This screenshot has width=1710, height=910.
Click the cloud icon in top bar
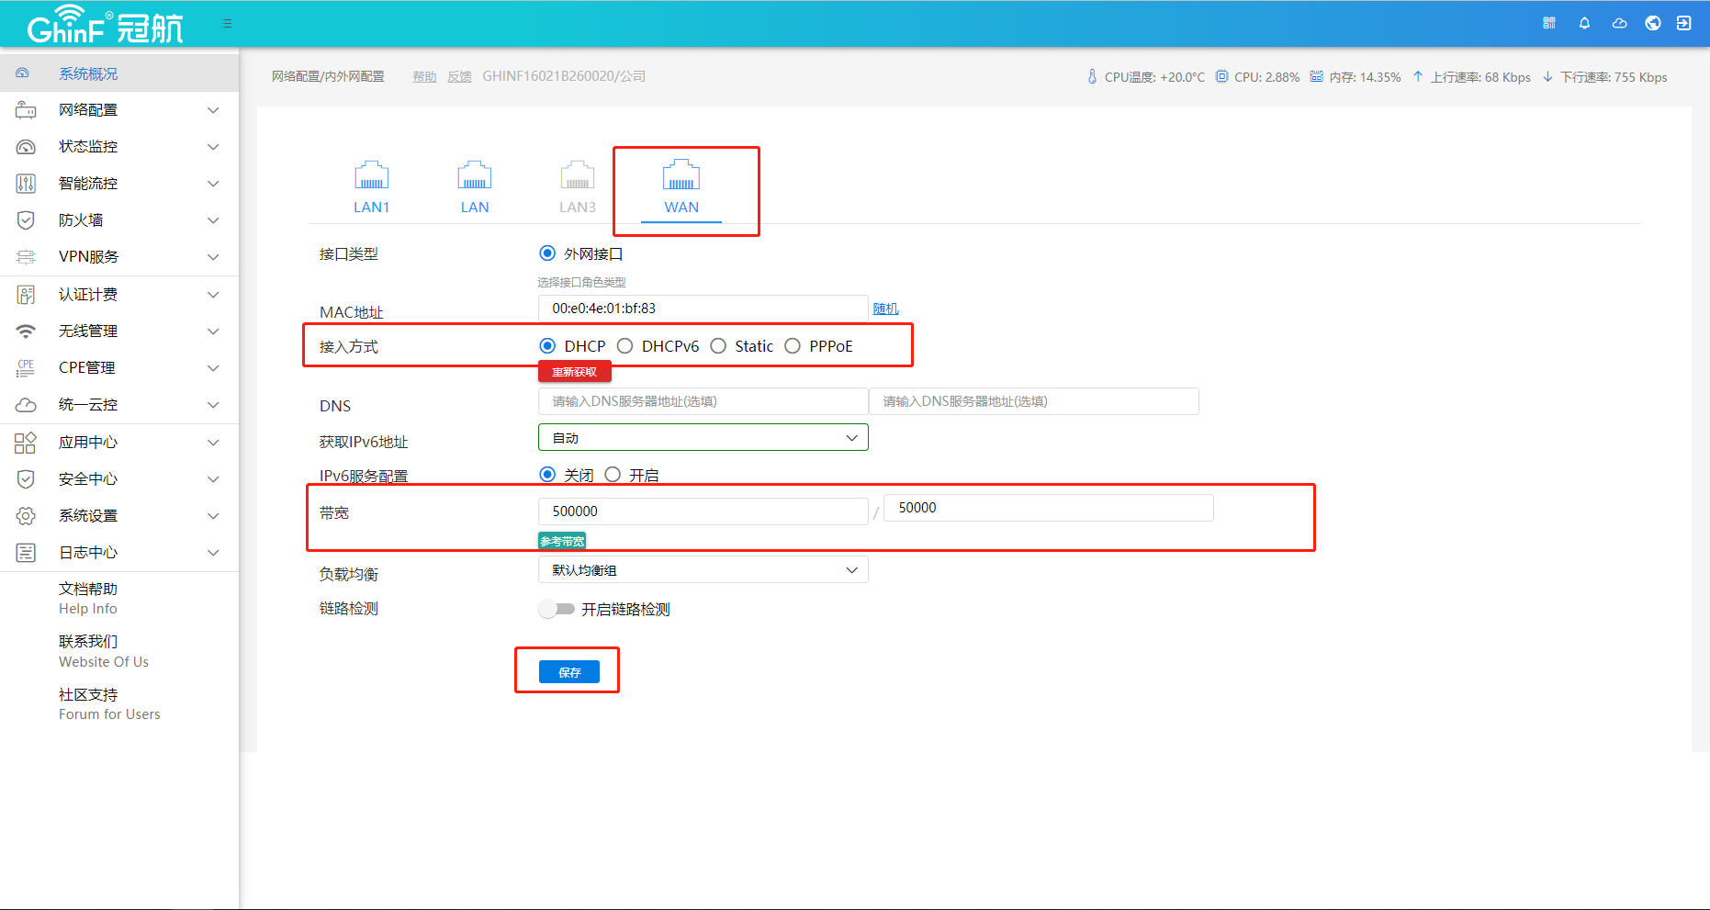click(1619, 23)
